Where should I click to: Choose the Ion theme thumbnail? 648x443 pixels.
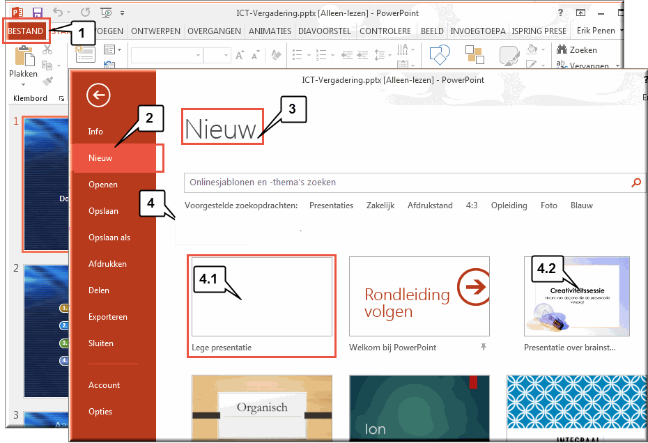click(x=419, y=407)
